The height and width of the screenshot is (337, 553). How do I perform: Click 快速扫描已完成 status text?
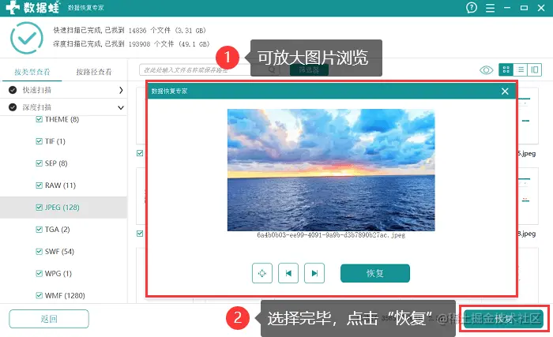(129, 30)
